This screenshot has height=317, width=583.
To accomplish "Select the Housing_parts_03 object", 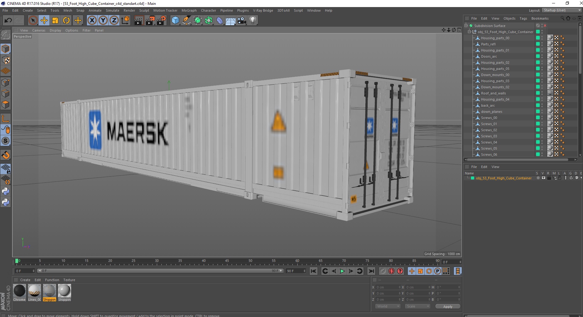I will (x=495, y=81).
